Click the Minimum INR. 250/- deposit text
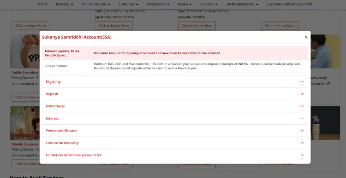This screenshot has height=178, width=346. pos(197,66)
